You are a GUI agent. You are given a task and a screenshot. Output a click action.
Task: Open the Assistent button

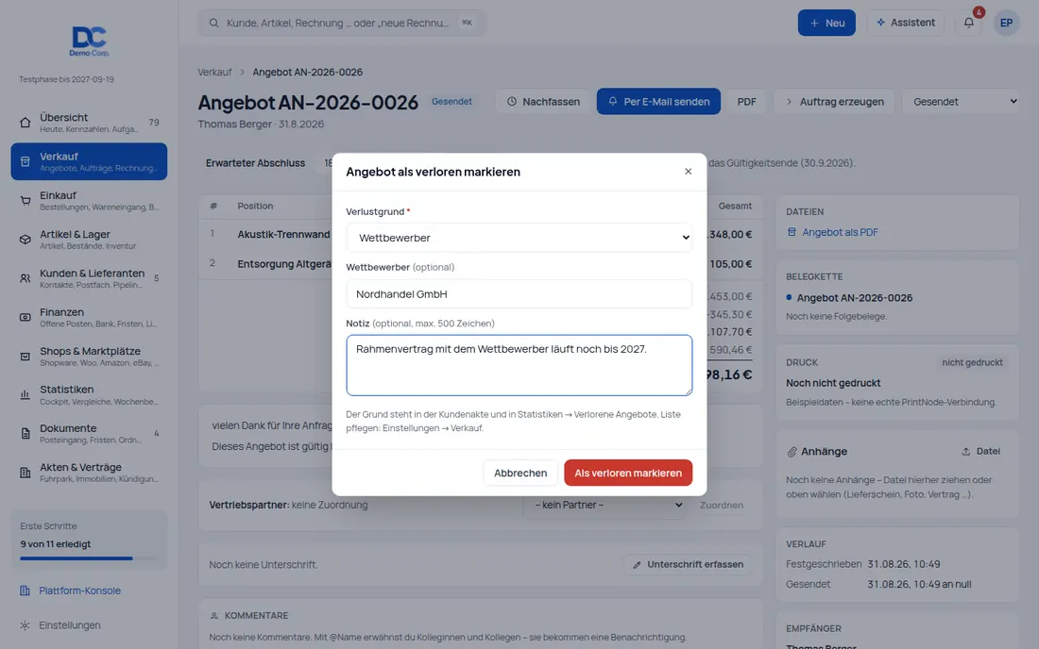(905, 23)
